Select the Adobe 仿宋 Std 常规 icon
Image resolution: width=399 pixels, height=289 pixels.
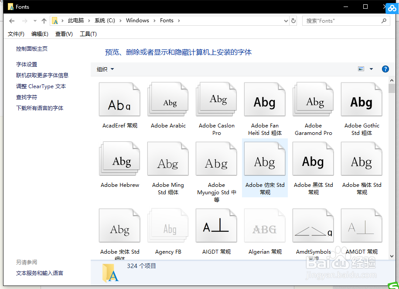(265, 159)
